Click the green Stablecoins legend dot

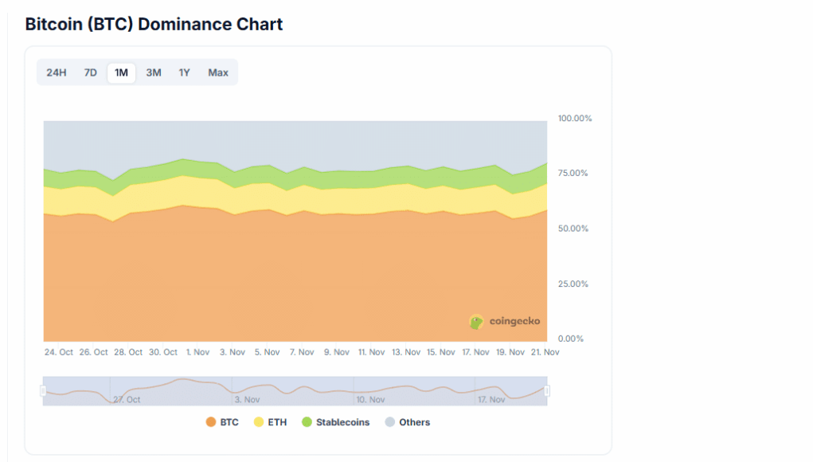[x=307, y=422]
